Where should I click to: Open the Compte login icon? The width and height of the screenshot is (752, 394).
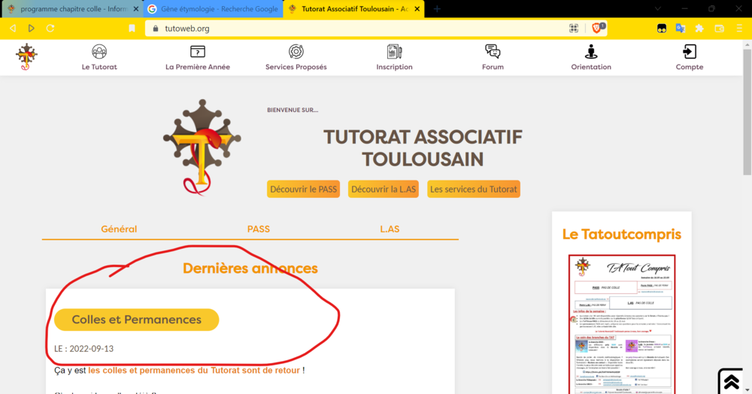coord(689,52)
